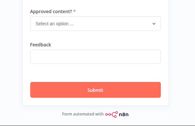Click the circle nodes of the n8n logo
The image size is (195, 126).
(108, 114)
